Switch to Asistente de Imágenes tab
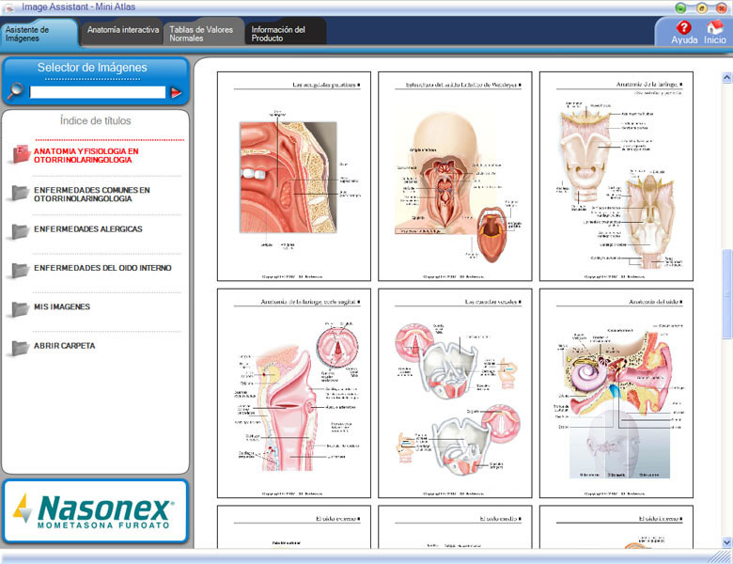 39,33
